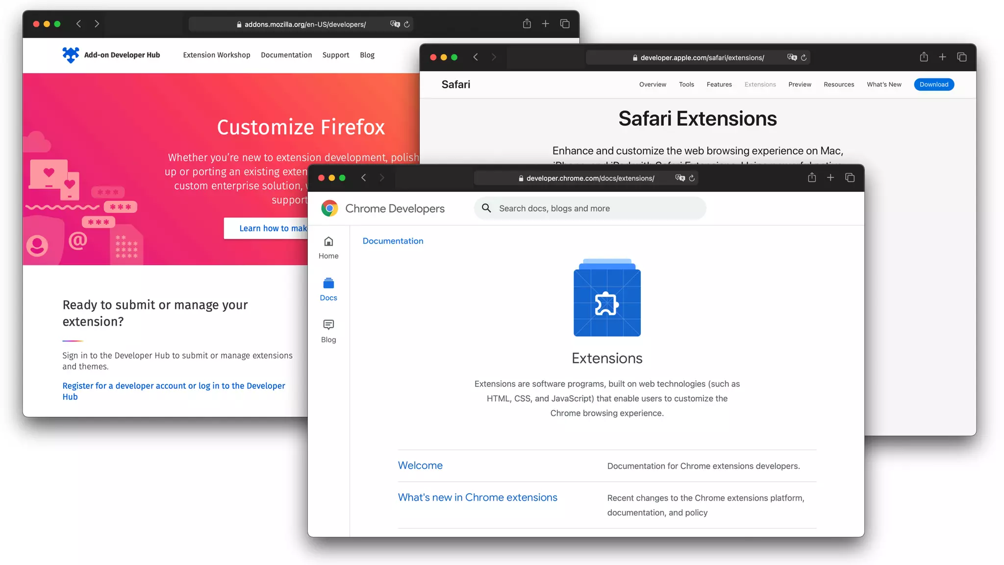Click the Docs icon in Chrome sidebar

[328, 283]
